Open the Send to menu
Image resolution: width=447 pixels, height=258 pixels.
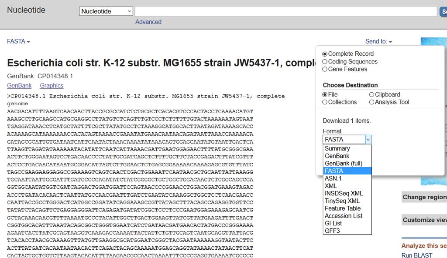378,41
